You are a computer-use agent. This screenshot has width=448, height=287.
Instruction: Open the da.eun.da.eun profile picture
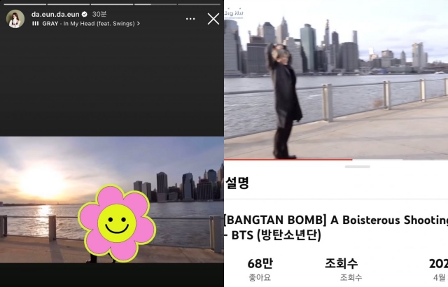pos(15,19)
